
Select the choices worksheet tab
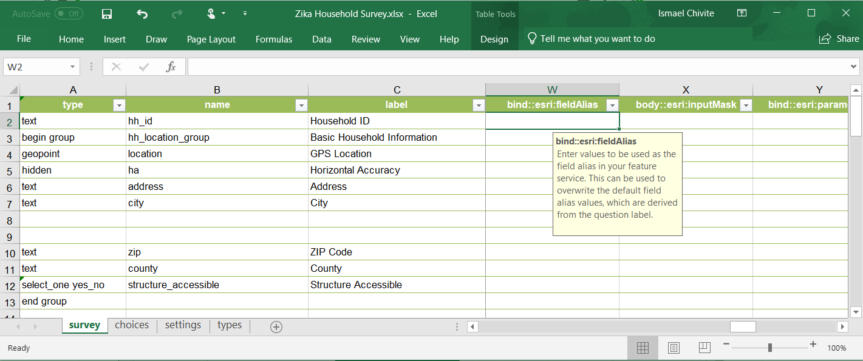(x=132, y=325)
